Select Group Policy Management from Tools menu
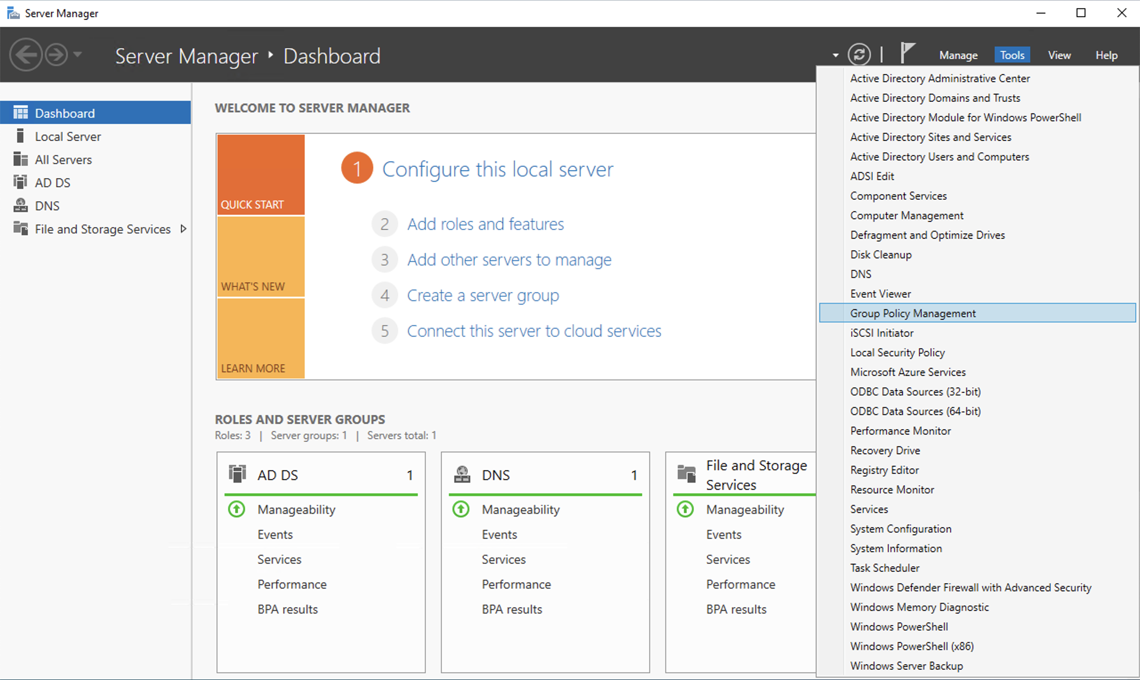Viewport: 1140px width, 680px height. coord(913,313)
